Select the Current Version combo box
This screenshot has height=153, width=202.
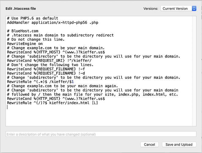pyautogui.click(x=178, y=9)
